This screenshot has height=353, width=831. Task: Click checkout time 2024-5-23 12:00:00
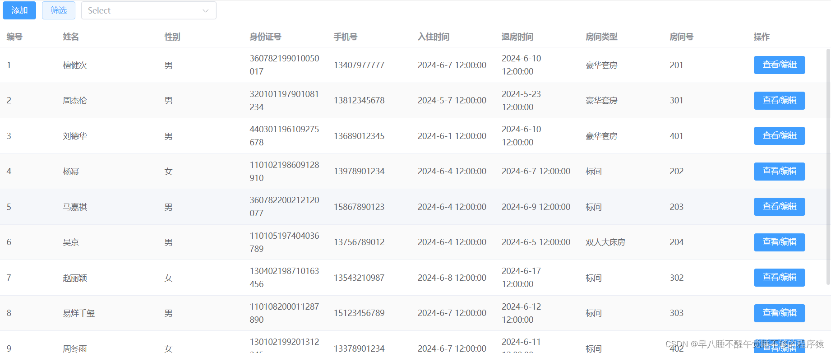[522, 100]
